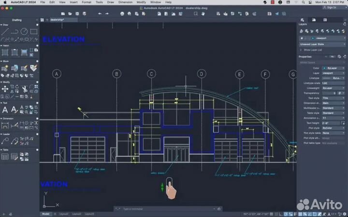This screenshot has width=348, height=217.
Task: Open the Unsaved Layer State dropdown
Action: (x=322, y=44)
